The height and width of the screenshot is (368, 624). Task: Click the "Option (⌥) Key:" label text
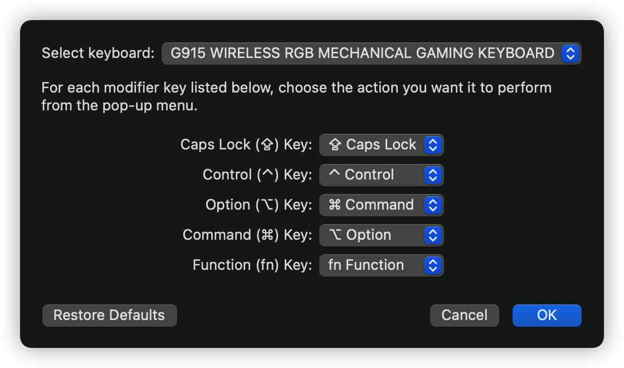coord(259,205)
